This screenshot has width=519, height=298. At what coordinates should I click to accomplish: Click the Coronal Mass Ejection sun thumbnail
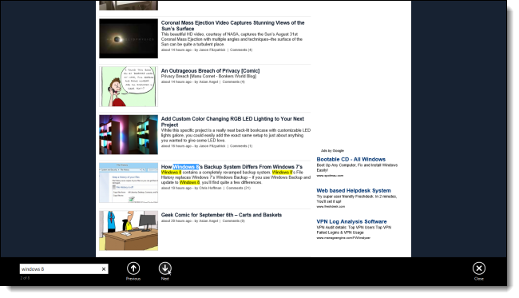click(x=129, y=38)
